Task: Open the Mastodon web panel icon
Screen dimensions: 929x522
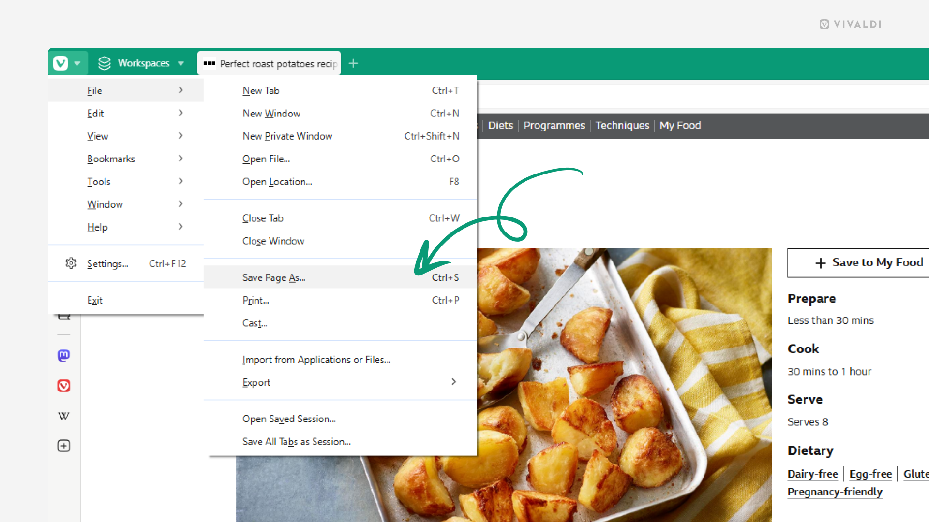Action: click(64, 356)
